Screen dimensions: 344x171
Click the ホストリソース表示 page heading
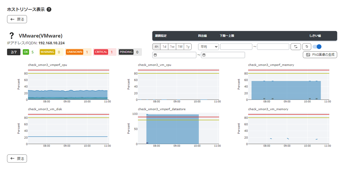point(26,10)
